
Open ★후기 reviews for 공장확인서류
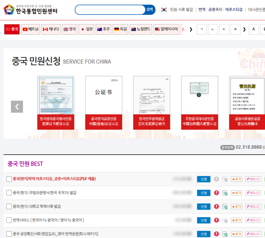click(x=237, y=234)
